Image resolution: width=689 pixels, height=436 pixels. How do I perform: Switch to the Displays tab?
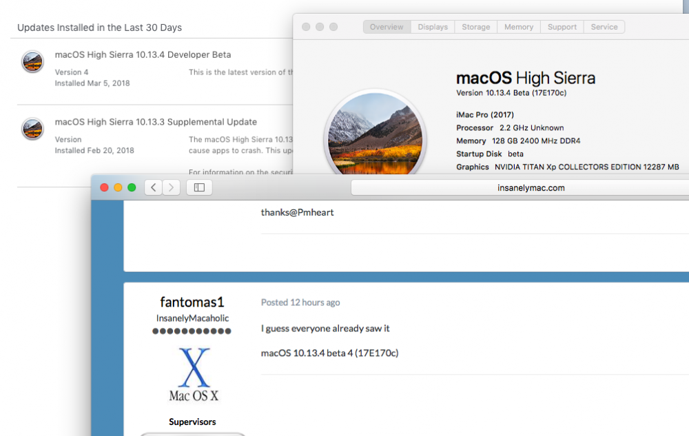(x=433, y=27)
